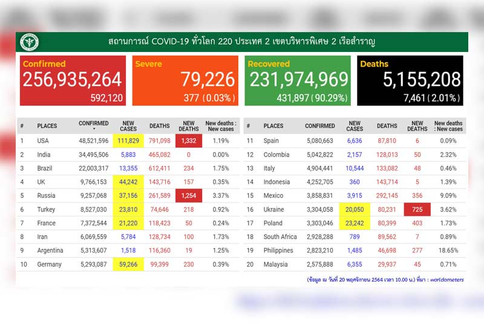Open the black Deaths summary card

[410, 80]
